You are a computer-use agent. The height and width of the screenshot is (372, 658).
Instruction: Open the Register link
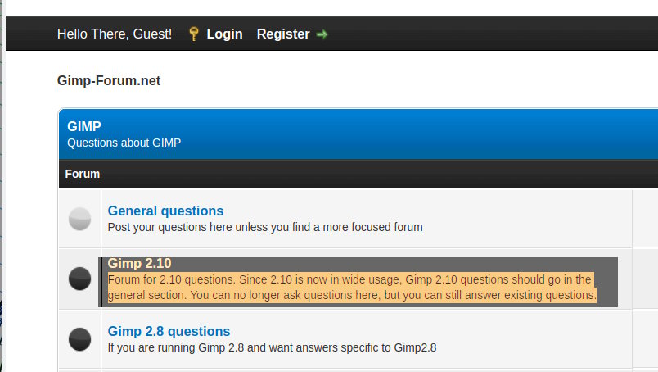point(283,34)
